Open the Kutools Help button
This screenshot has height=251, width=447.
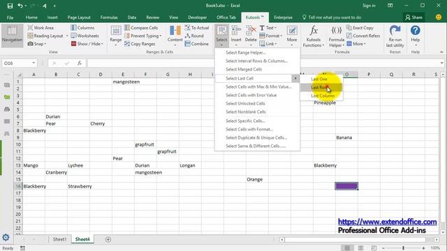(x=416, y=36)
